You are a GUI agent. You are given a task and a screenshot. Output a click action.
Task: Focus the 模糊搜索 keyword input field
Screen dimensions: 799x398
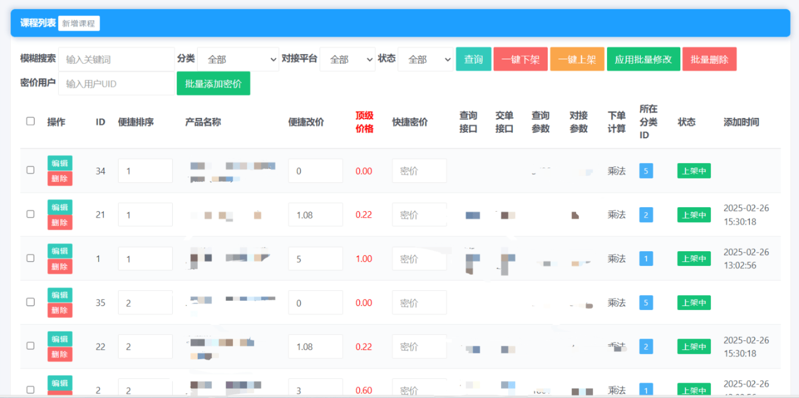pos(117,59)
